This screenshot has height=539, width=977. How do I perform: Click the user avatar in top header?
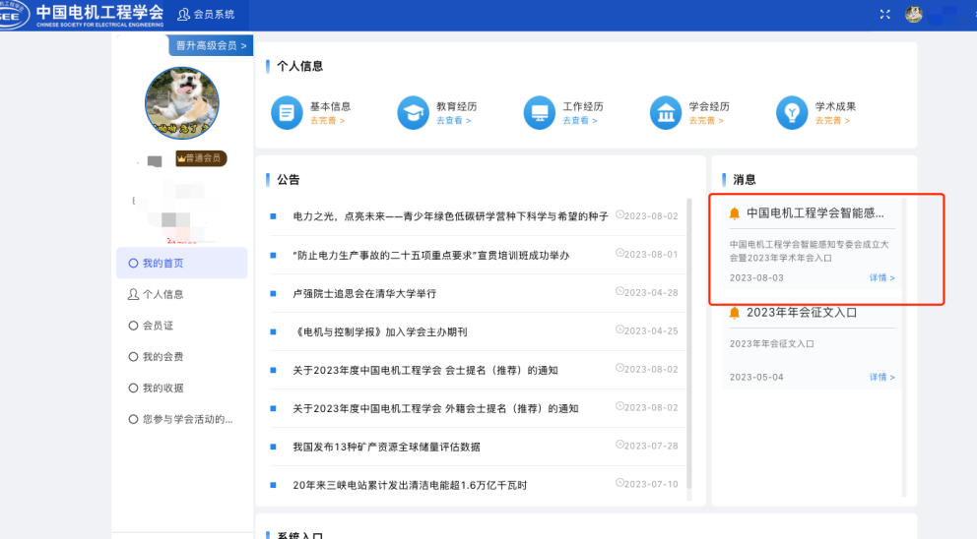pyautogui.click(x=913, y=15)
